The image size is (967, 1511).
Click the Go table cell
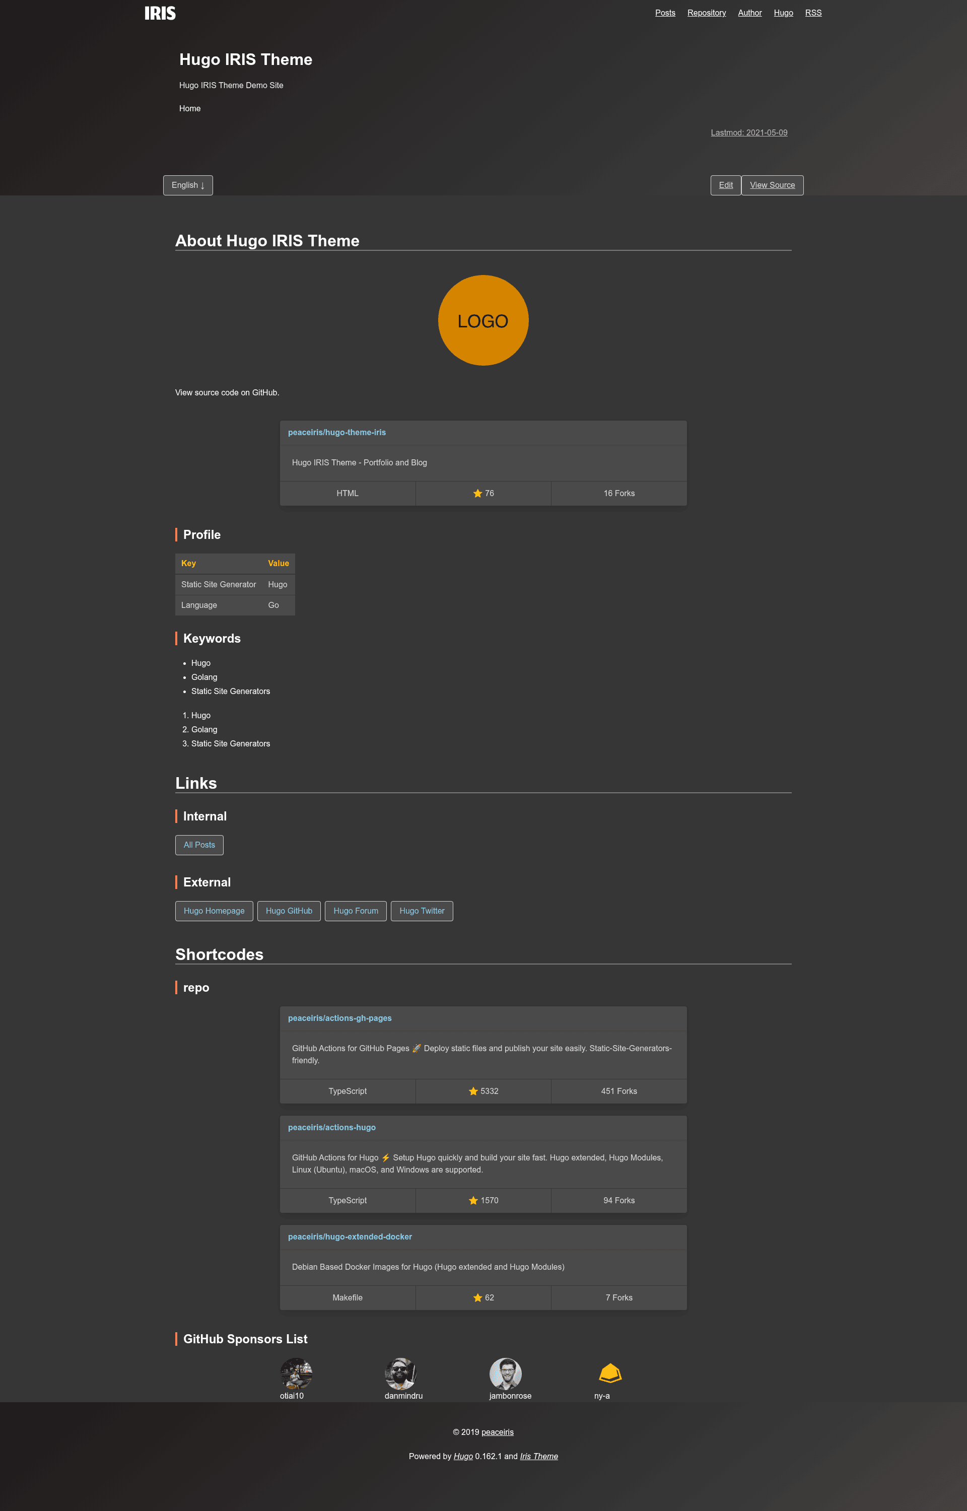278,605
